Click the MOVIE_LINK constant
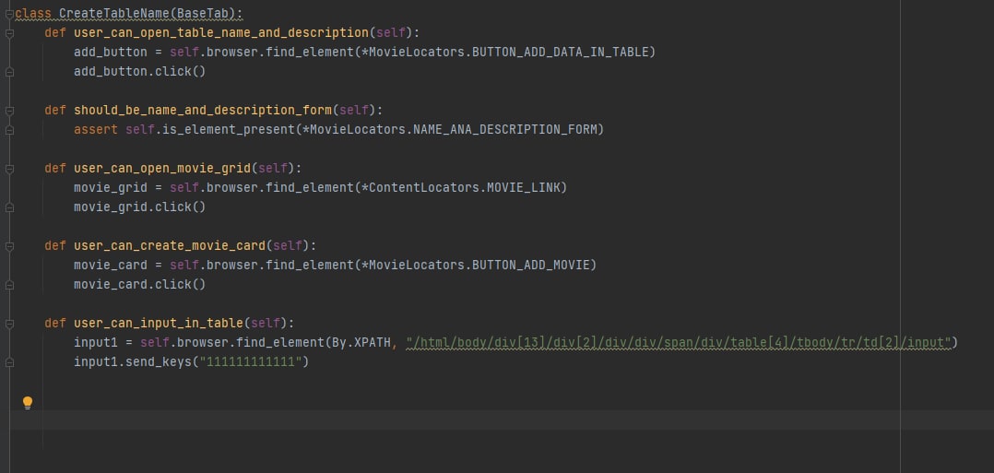 tap(524, 188)
